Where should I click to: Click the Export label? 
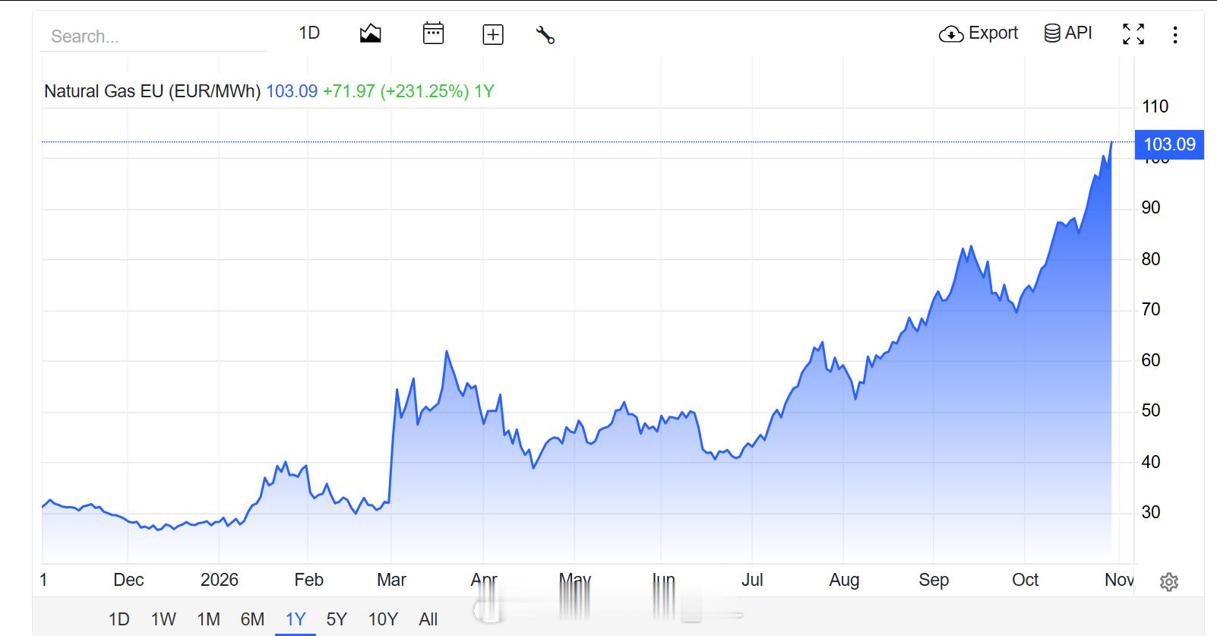993,33
